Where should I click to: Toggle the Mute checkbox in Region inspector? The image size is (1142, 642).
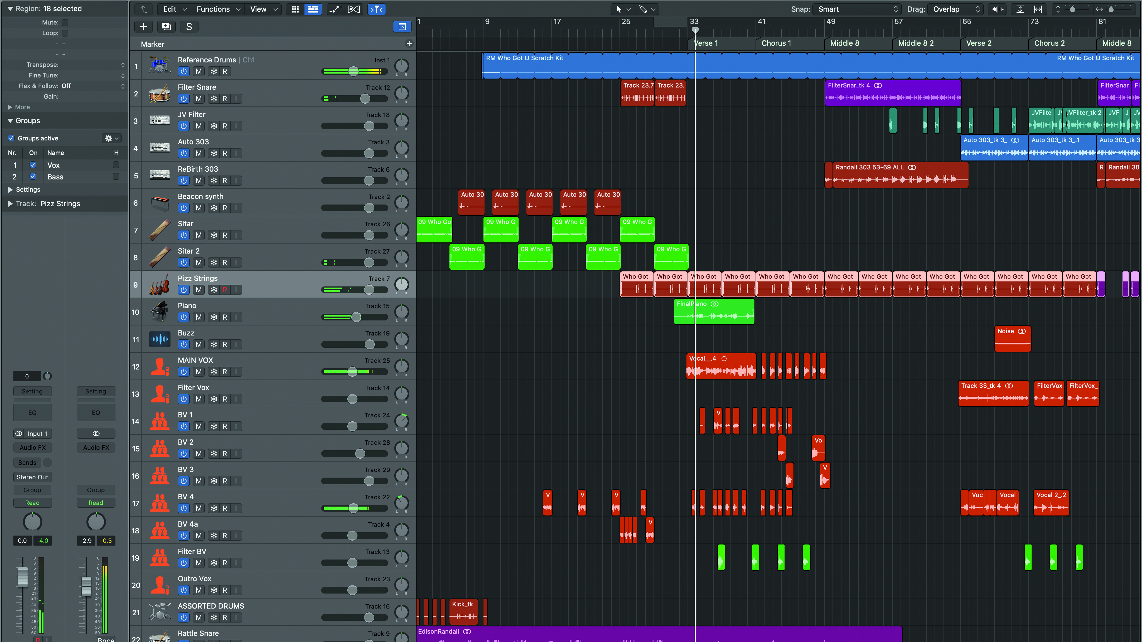[65, 22]
